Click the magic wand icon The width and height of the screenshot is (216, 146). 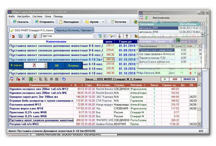[111, 36]
